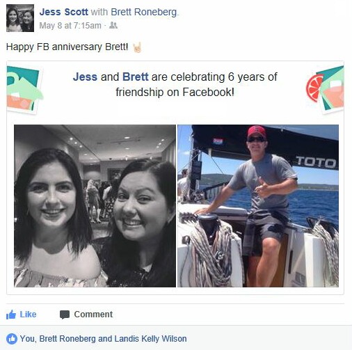The height and width of the screenshot is (350, 352).
Task: View the sailboat photo of Brett
Action: coord(258,206)
